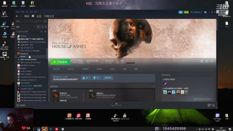
Task: Open the Steam announcements blue megaphone button
Action: click(181, 12)
